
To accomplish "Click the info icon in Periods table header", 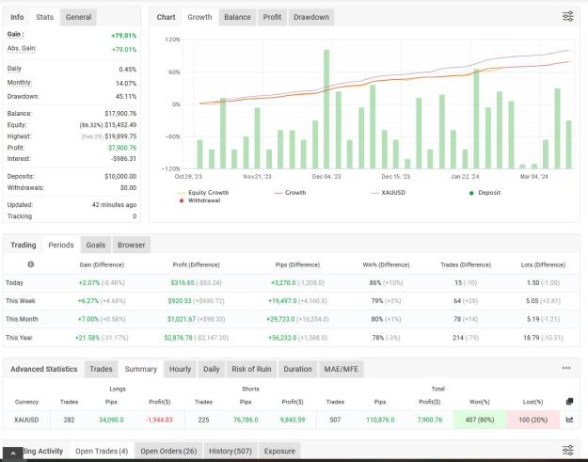I will 31,264.
